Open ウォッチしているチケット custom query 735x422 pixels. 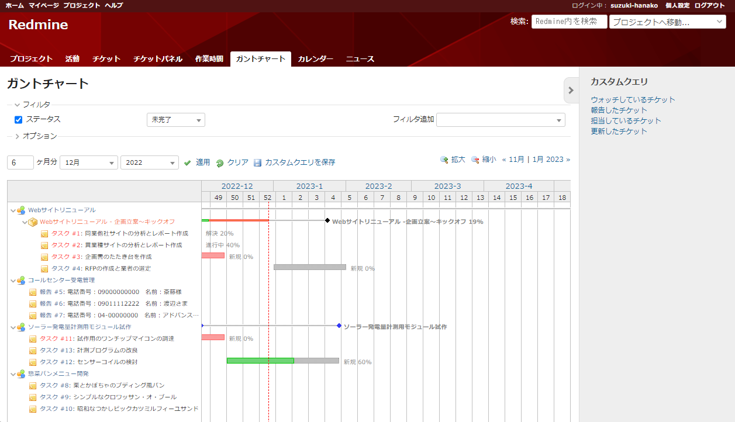[x=633, y=100]
